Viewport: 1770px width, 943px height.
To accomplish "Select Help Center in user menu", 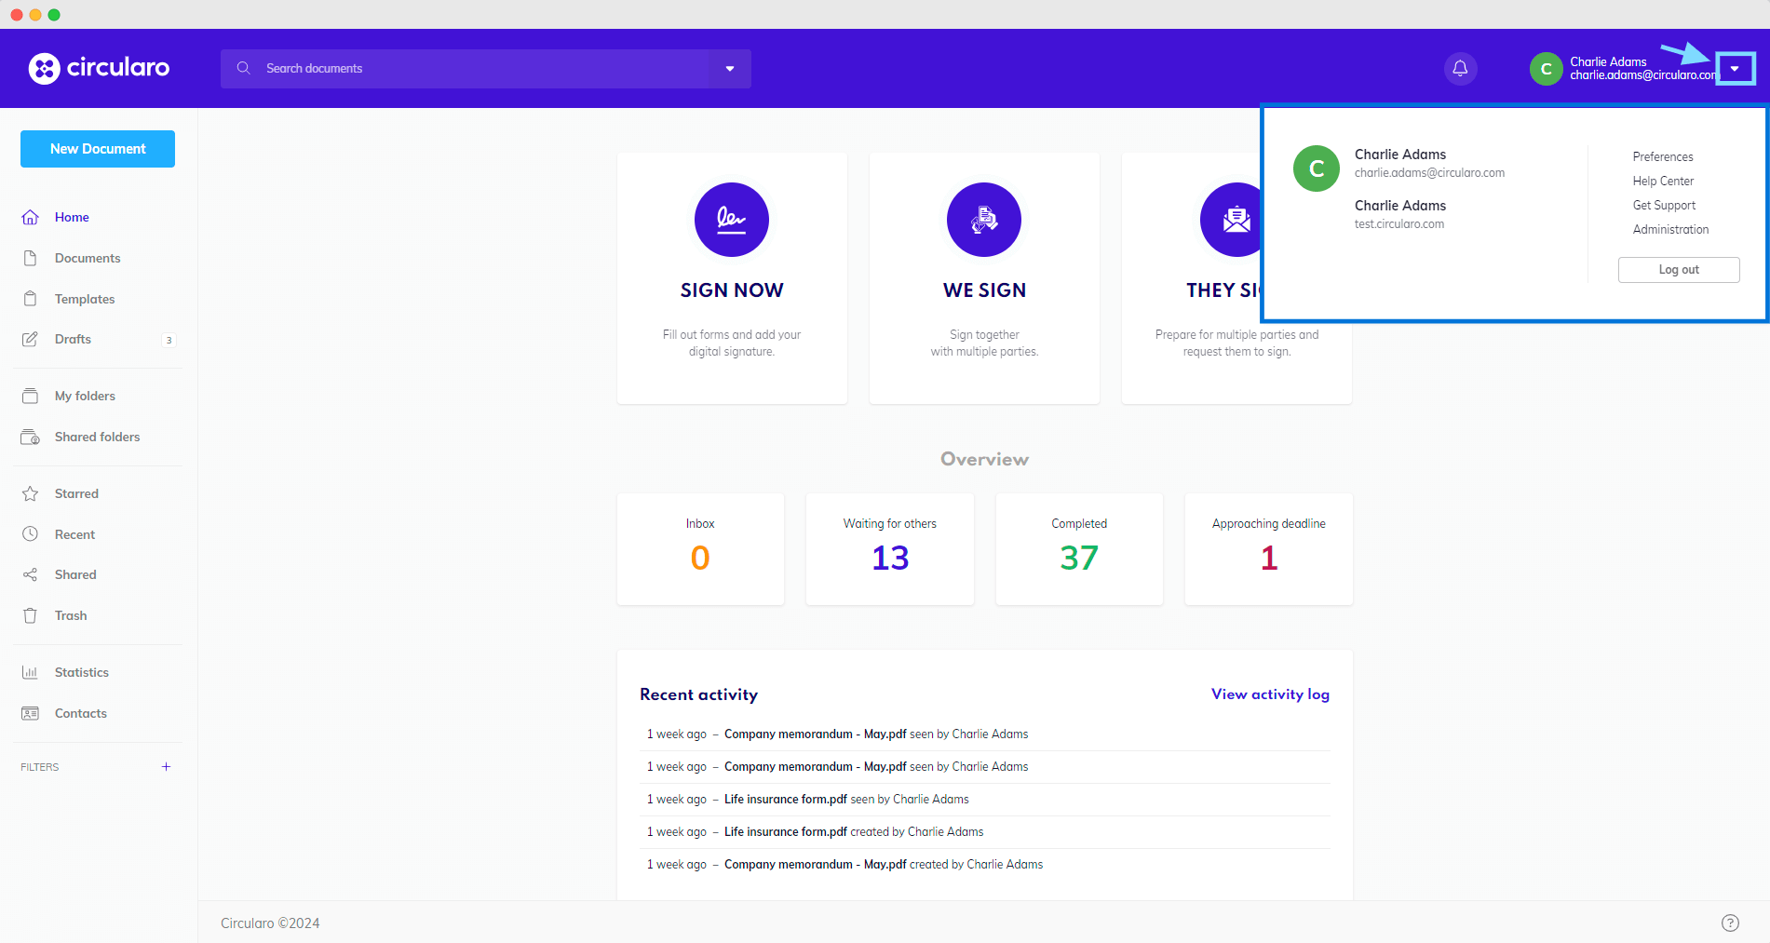I will (1663, 181).
